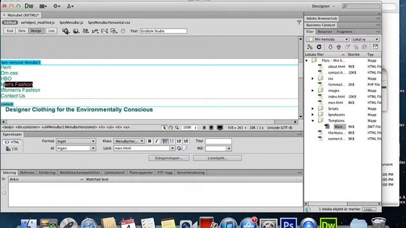
Task: Open SpryMenuBar.js related file
Action: tap(71, 23)
